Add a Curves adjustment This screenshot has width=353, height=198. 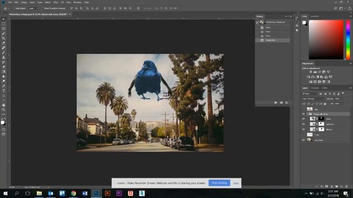pos(319,72)
